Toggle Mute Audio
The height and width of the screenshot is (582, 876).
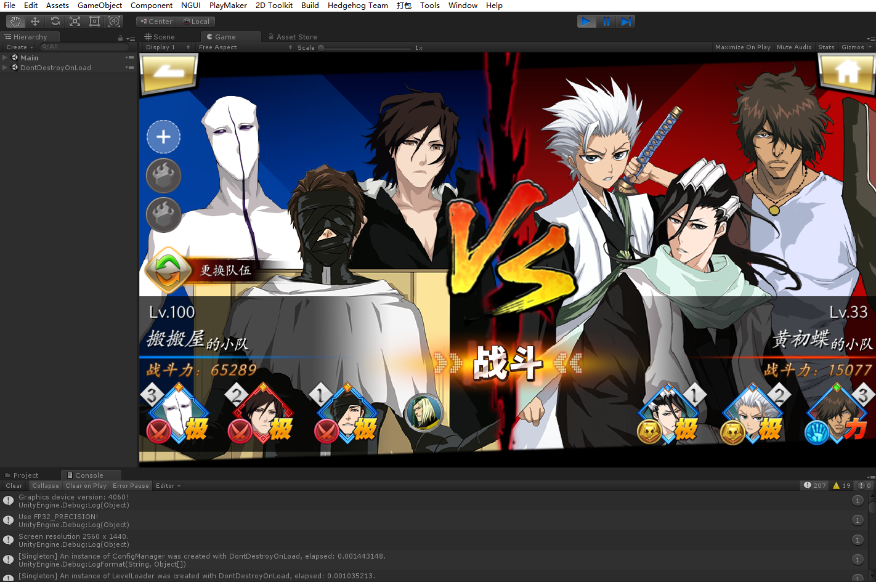793,47
